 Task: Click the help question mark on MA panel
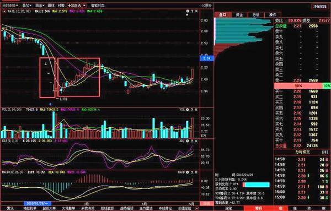[192, 11]
